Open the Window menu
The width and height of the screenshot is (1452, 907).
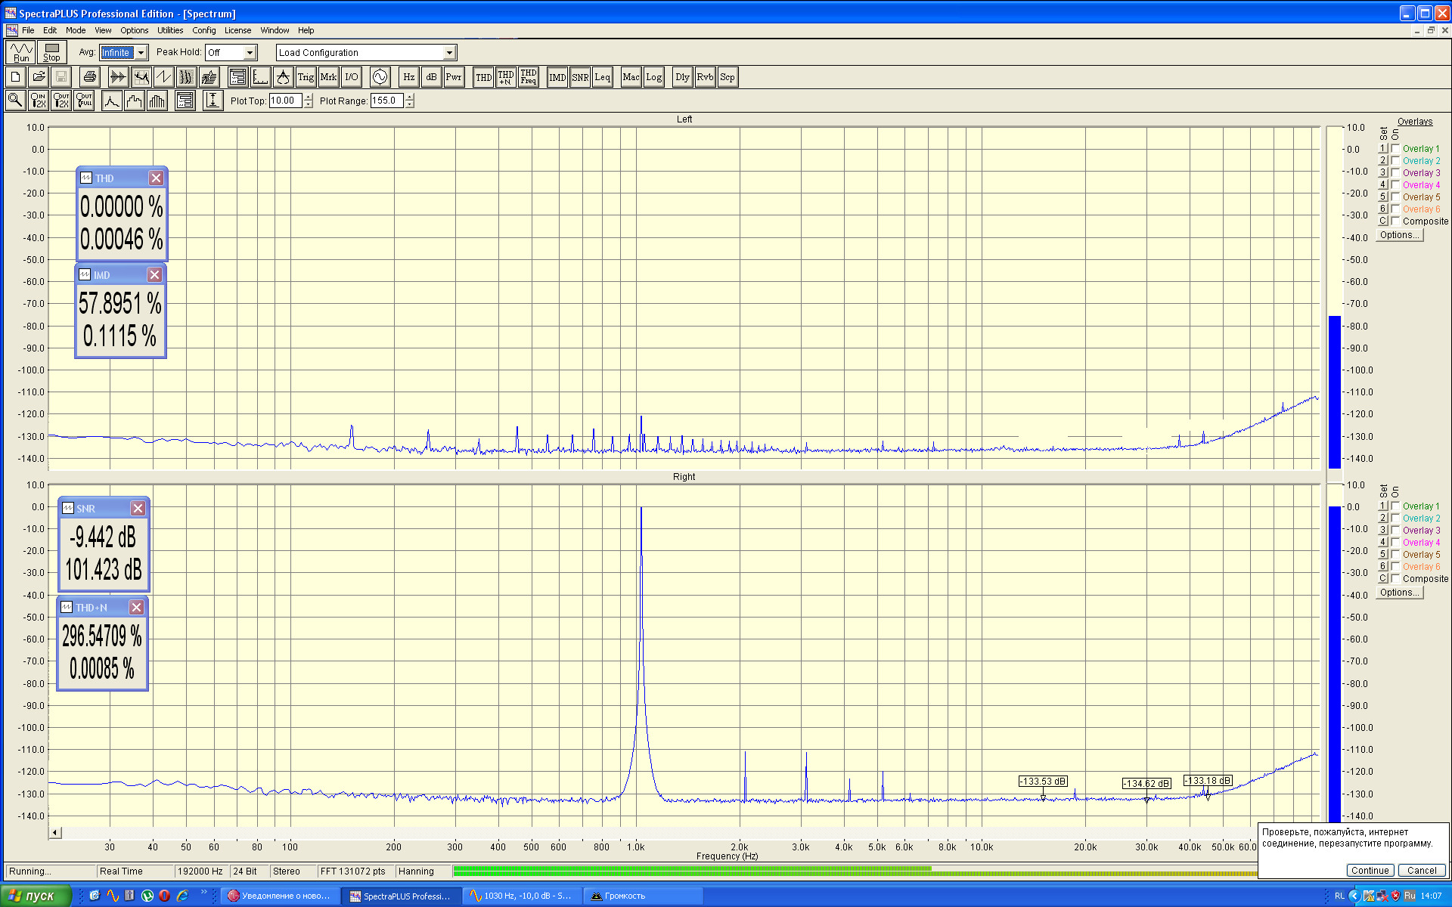click(x=275, y=30)
